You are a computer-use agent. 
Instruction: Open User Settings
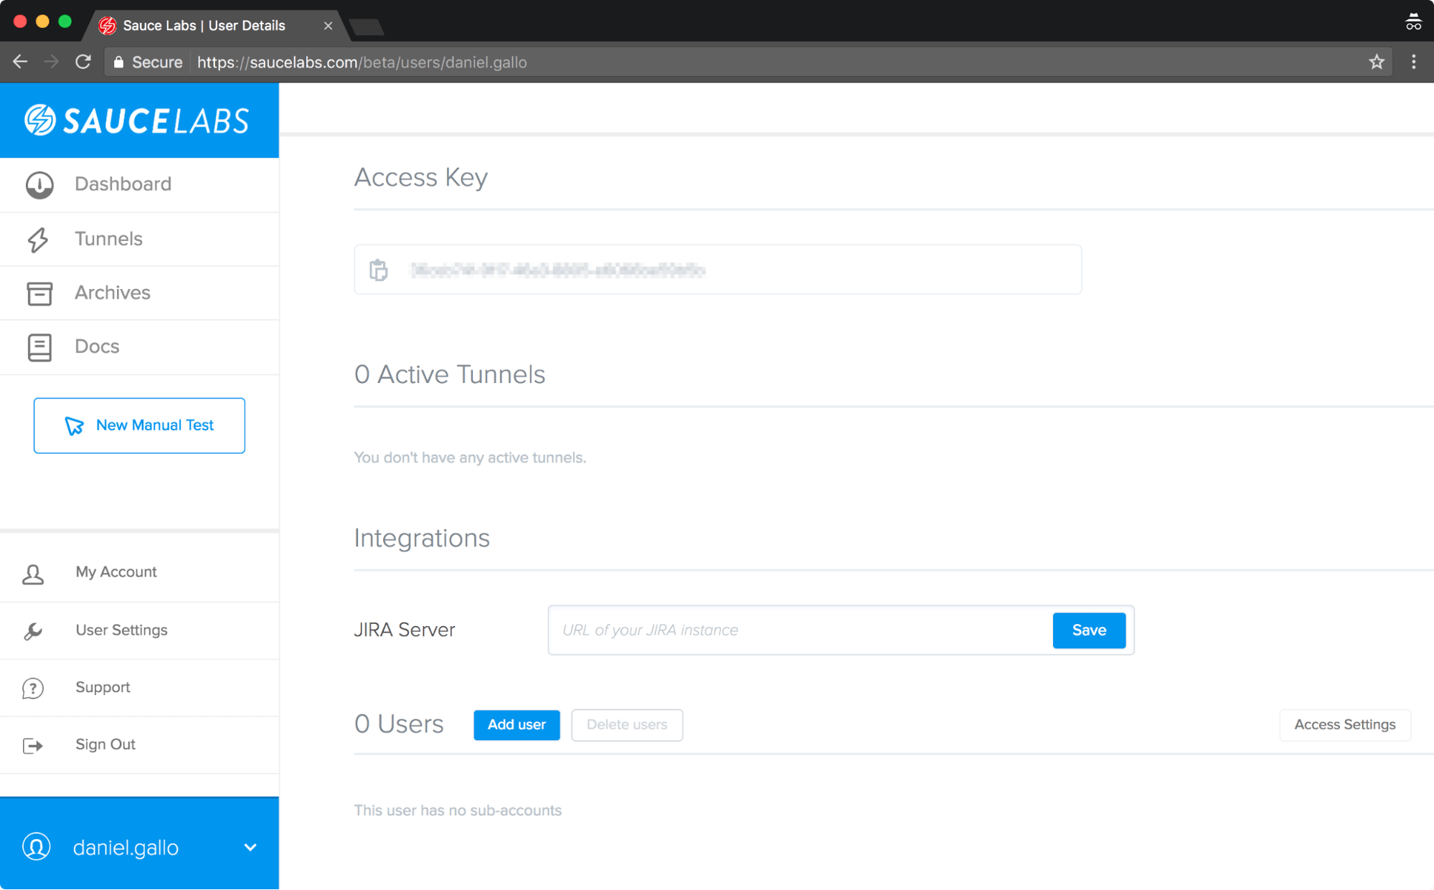click(139, 630)
